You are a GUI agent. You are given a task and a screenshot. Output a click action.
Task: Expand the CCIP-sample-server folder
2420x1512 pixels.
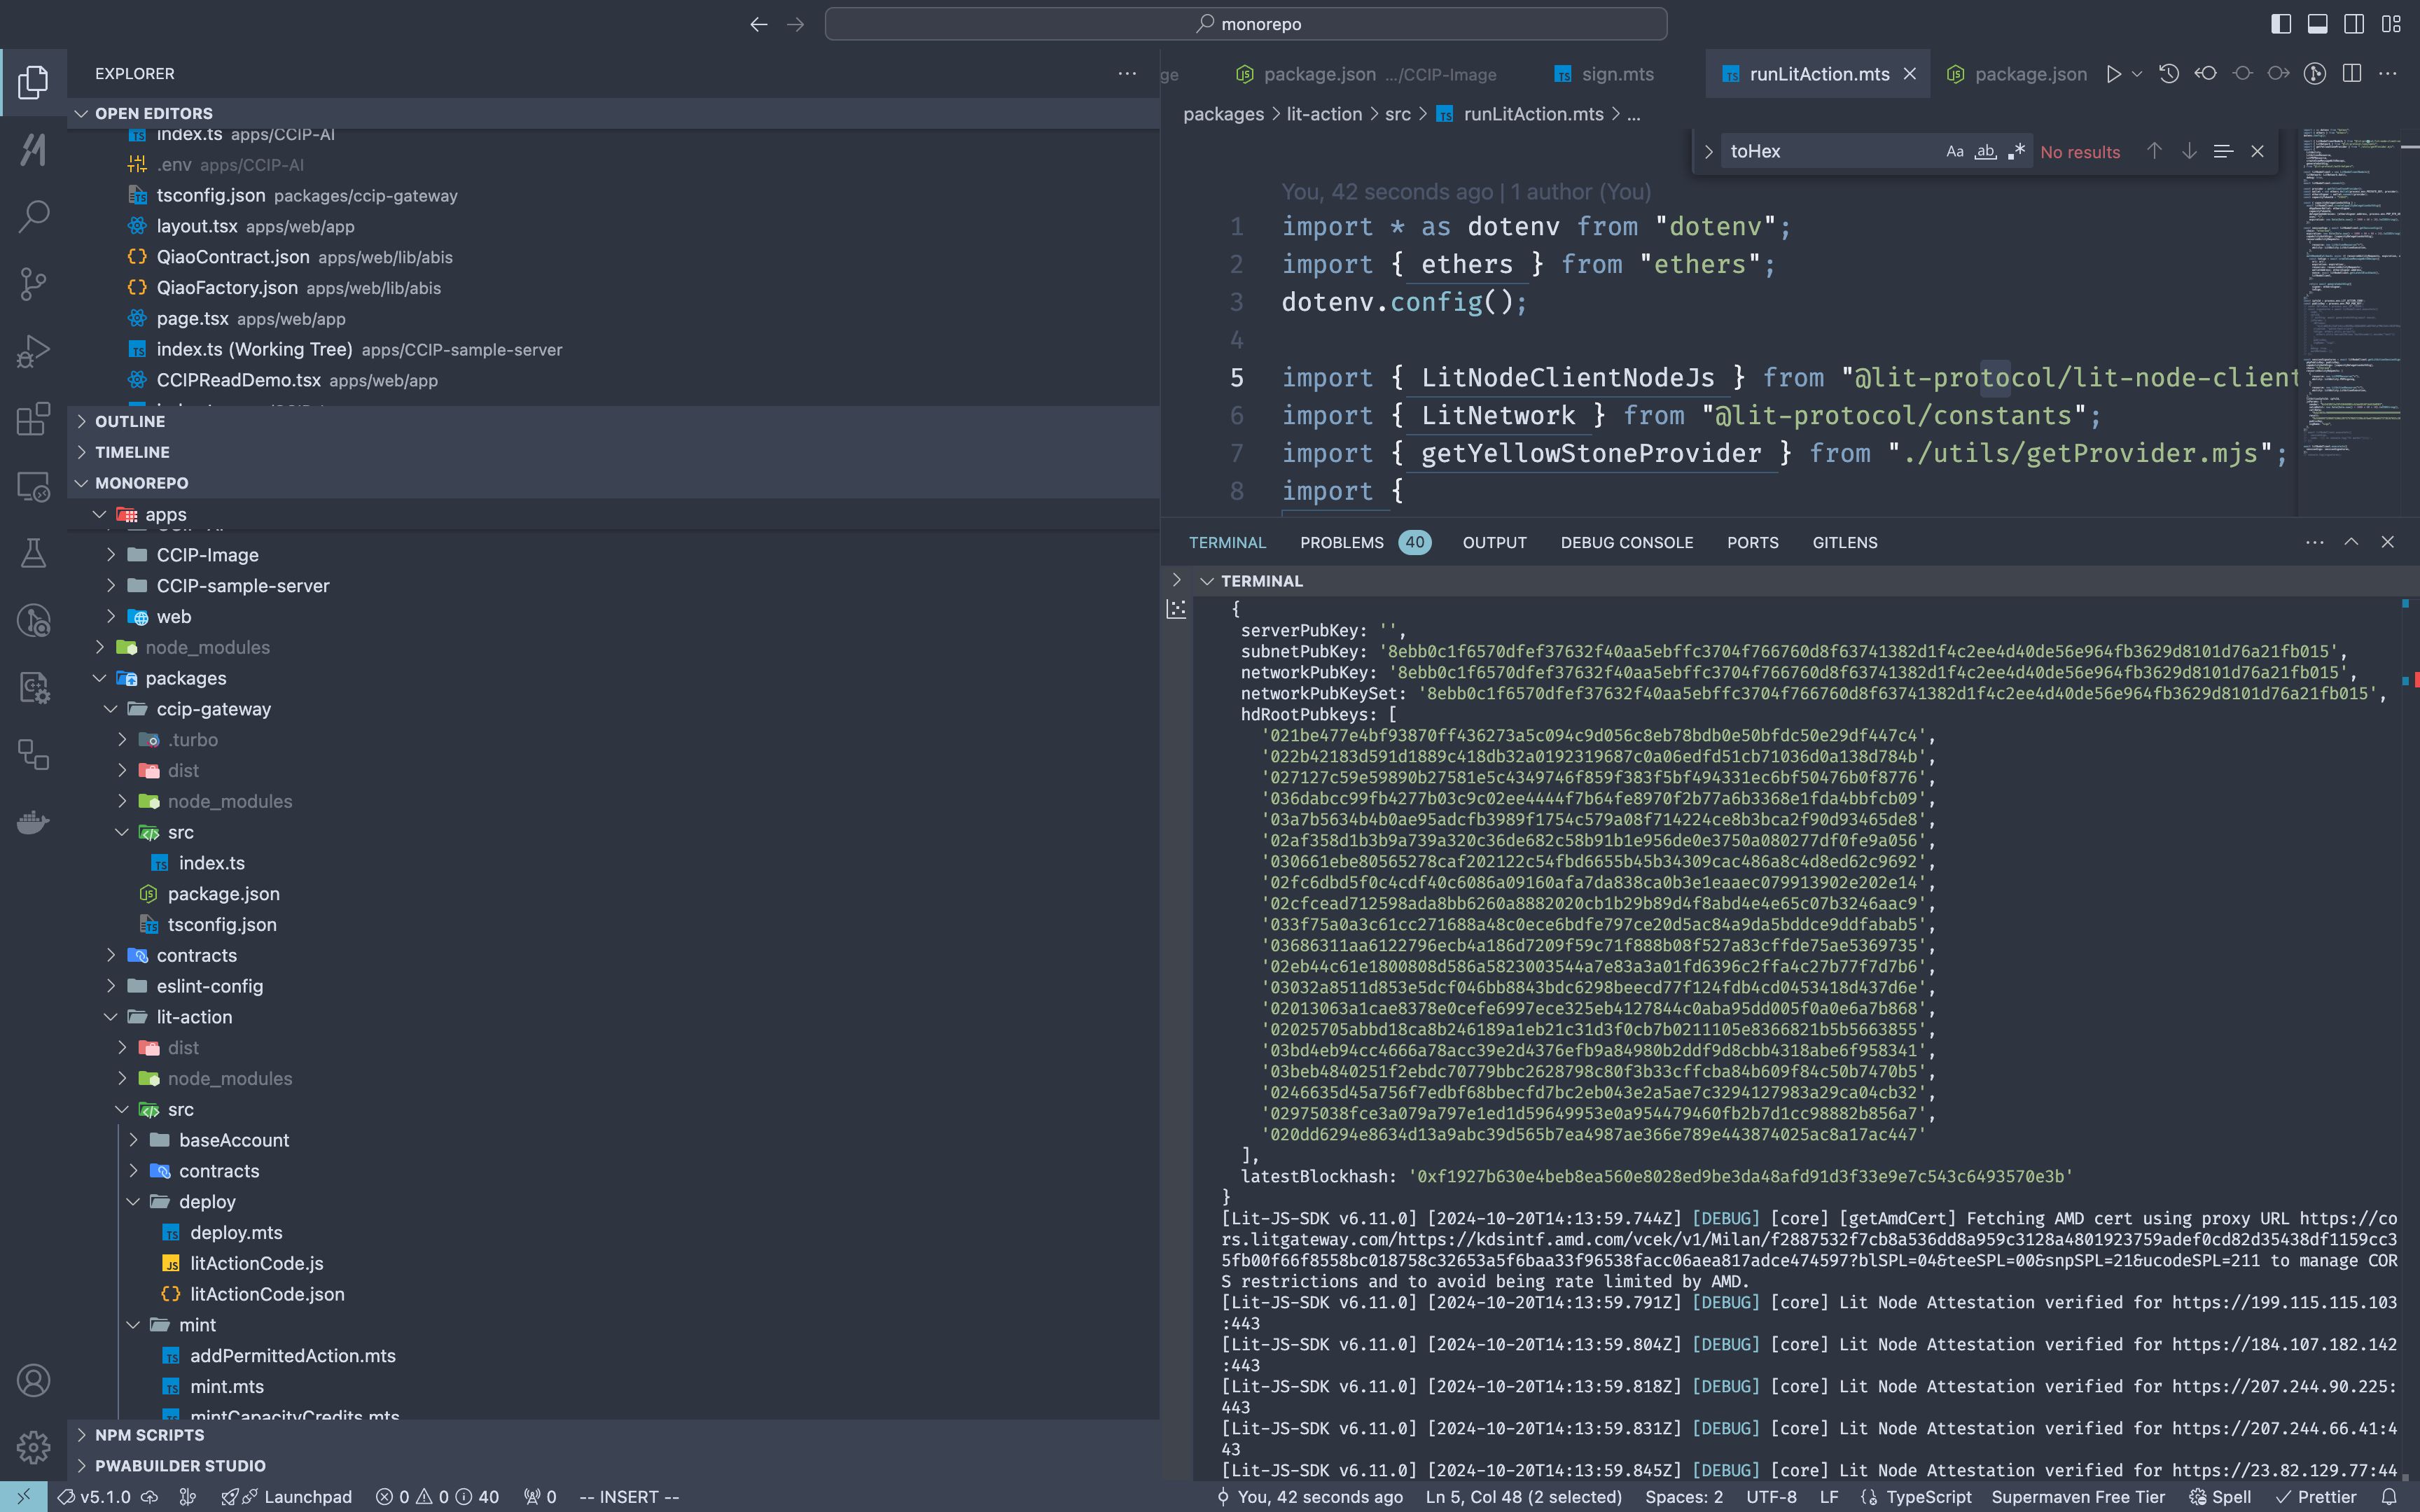[x=613, y=585]
